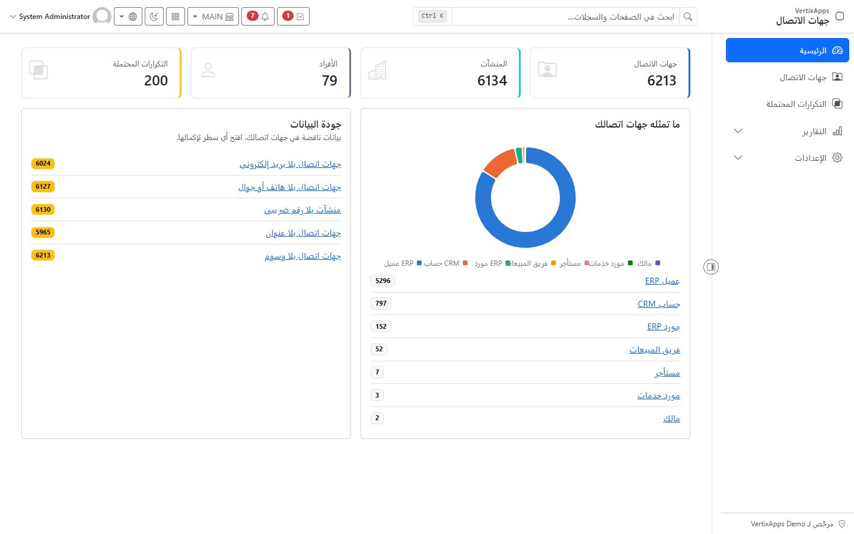Open the language globe dropdown
The width and height of the screenshot is (854, 534).
point(128,17)
